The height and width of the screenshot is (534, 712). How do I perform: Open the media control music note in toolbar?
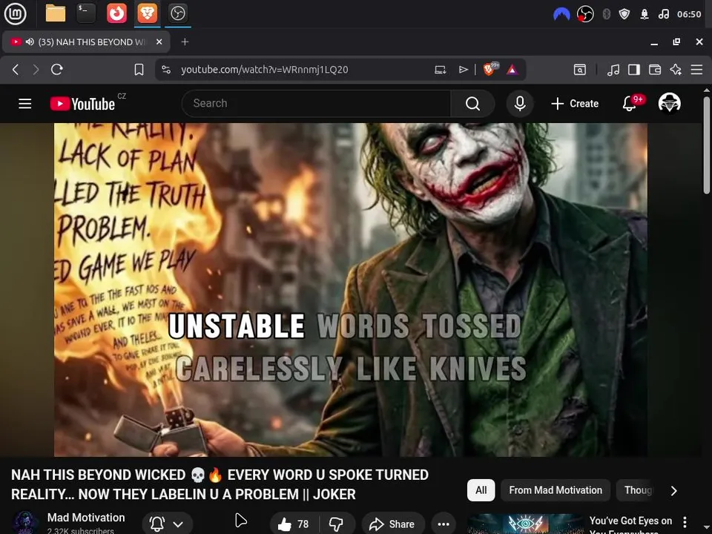click(x=613, y=70)
